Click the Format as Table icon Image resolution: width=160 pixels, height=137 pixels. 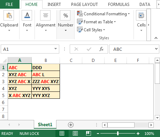(x=80, y=22)
